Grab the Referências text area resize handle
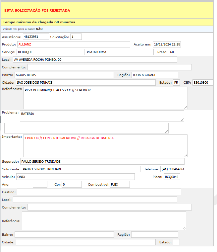 [186, 107]
